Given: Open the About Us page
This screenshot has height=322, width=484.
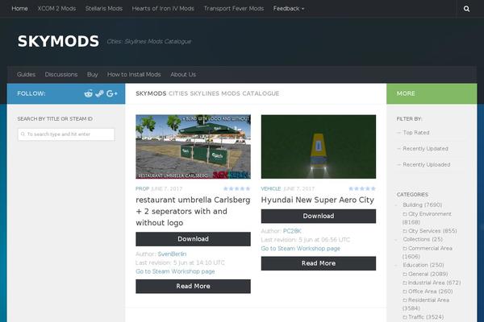Looking at the screenshot, I should pos(183,75).
